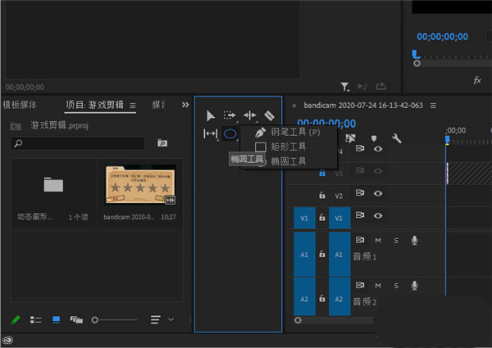Select the Ripple Edit tool

coord(250,115)
